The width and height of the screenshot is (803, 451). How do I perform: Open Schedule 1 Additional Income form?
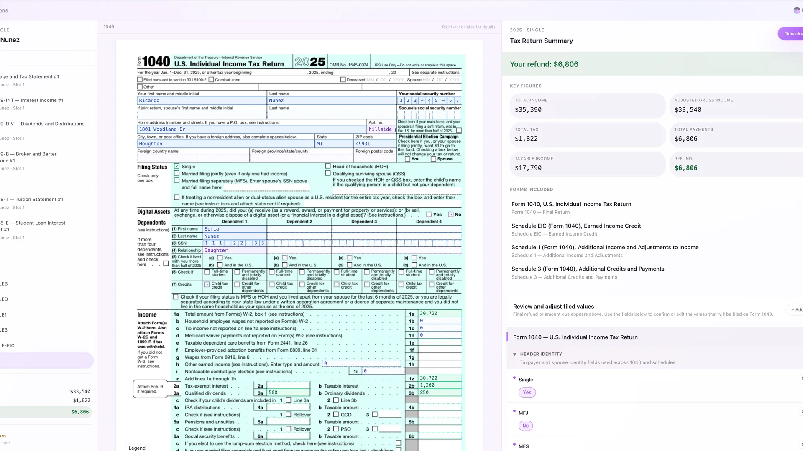coord(605,251)
